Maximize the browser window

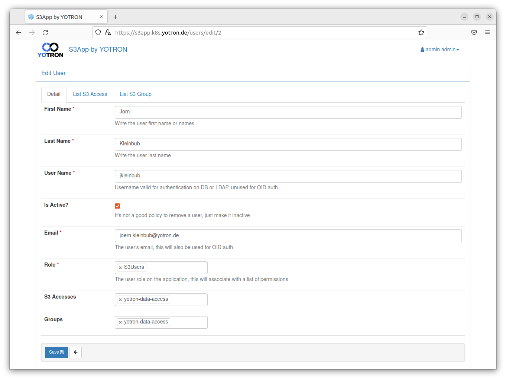pos(477,17)
